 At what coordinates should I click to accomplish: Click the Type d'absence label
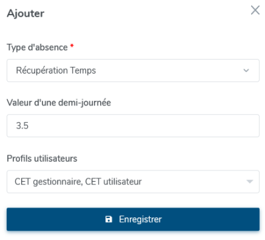coord(37,47)
